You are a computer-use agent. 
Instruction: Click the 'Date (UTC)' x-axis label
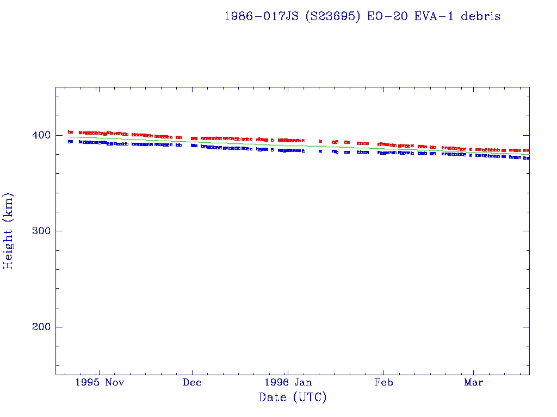[293, 397]
